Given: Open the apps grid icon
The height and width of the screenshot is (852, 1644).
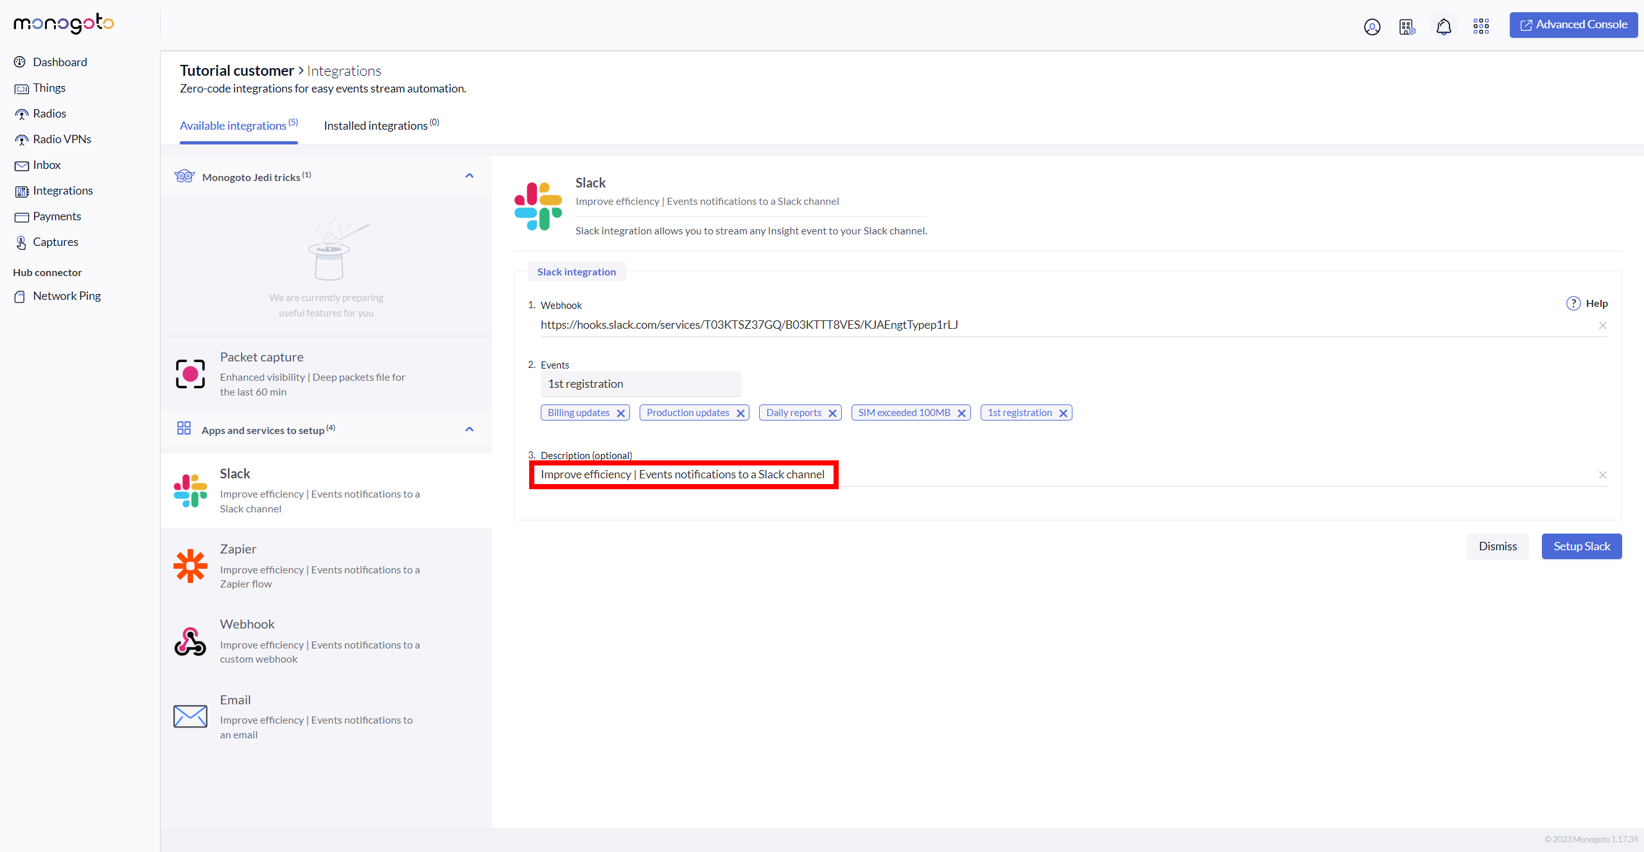Looking at the screenshot, I should [1481, 26].
